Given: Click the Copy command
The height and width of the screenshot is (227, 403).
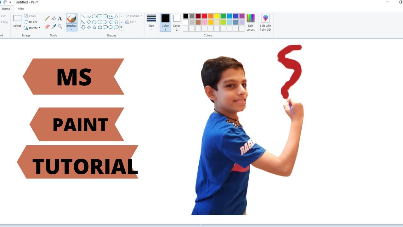Looking at the screenshot, I should tap(4, 22).
